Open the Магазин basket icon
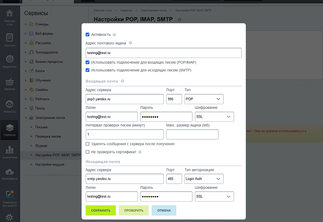323x222 pixels. pyautogui.click(x=10, y=84)
